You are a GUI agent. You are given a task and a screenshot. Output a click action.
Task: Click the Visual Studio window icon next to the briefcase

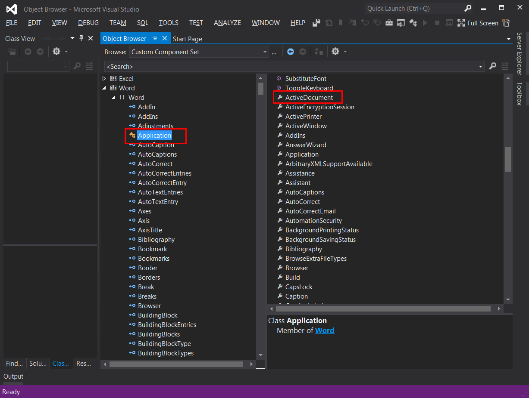tap(401, 23)
